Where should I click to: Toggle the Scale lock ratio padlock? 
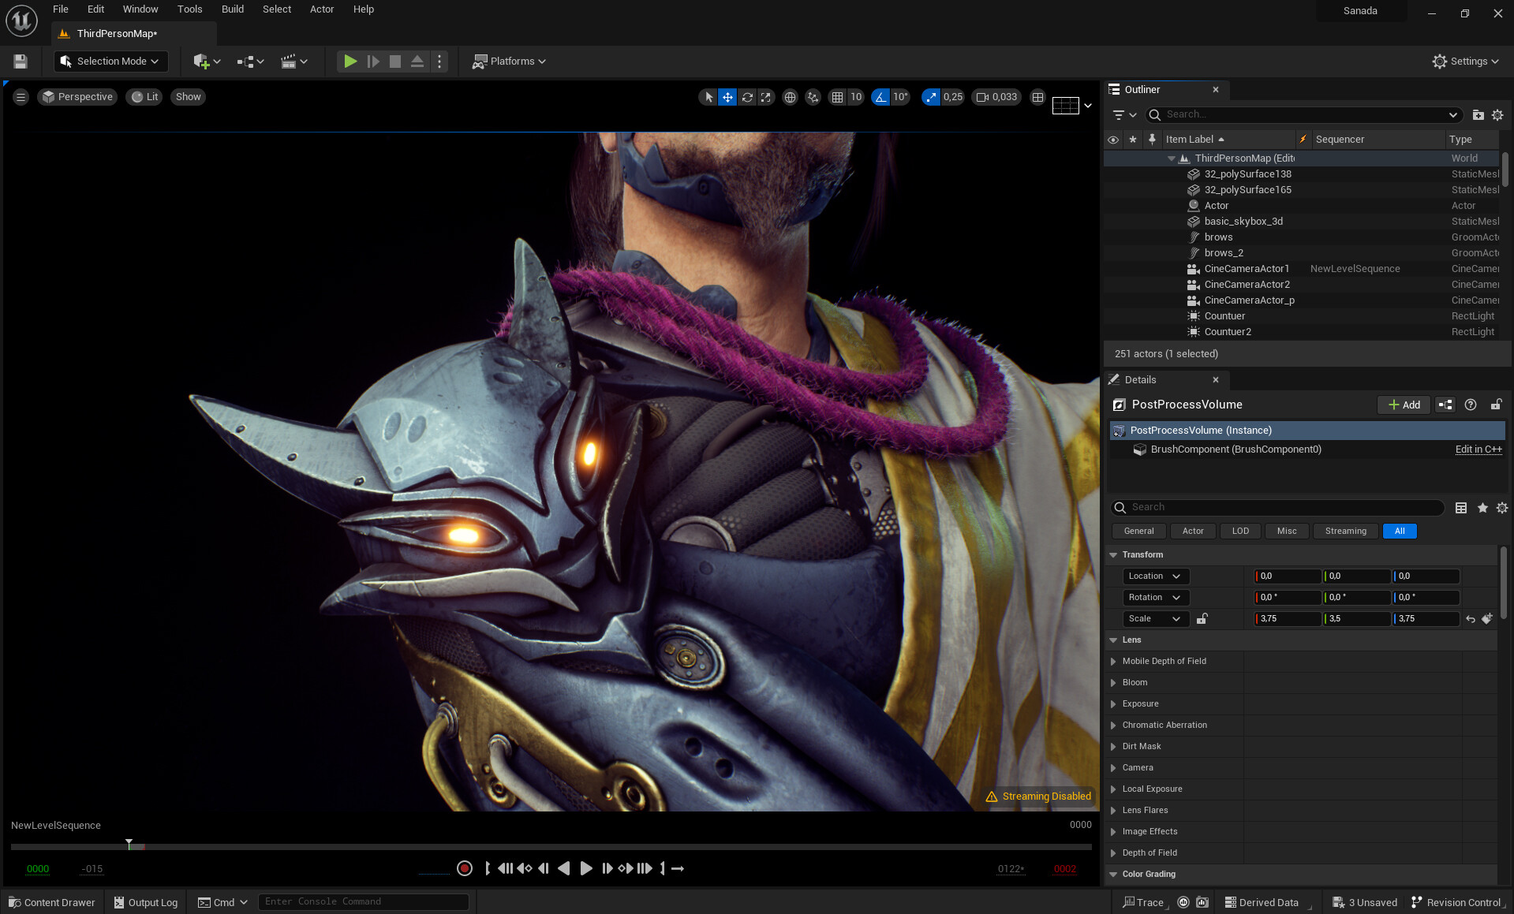[1202, 619]
